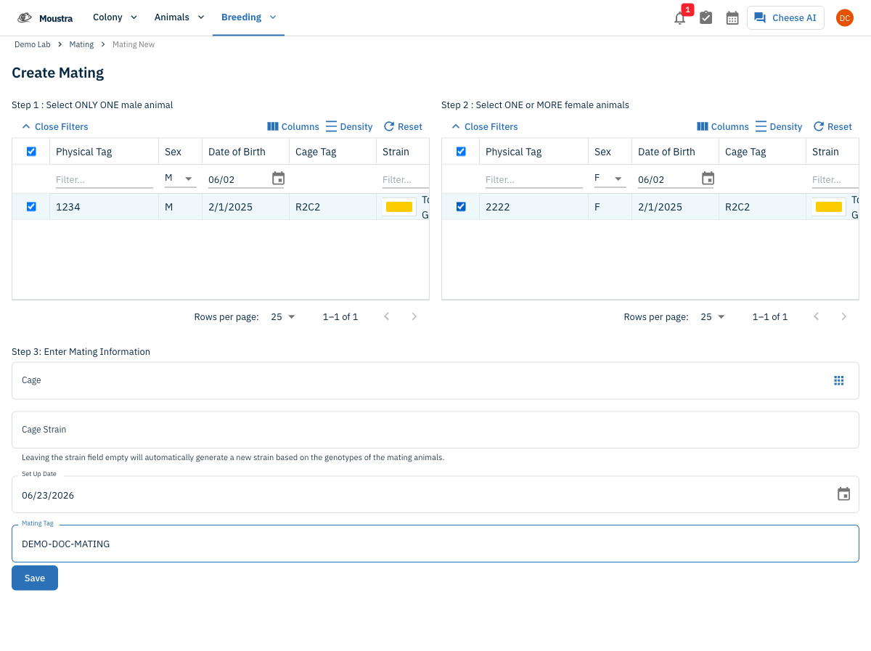This screenshot has width=871, height=651.
Task: Click the DC user avatar
Action: [844, 18]
